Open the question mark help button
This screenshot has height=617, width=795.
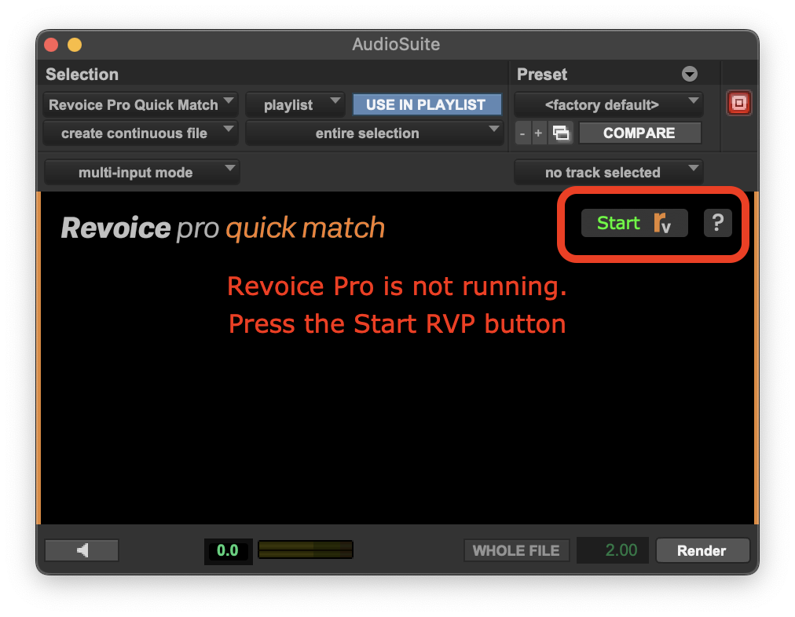pos(717,224)
